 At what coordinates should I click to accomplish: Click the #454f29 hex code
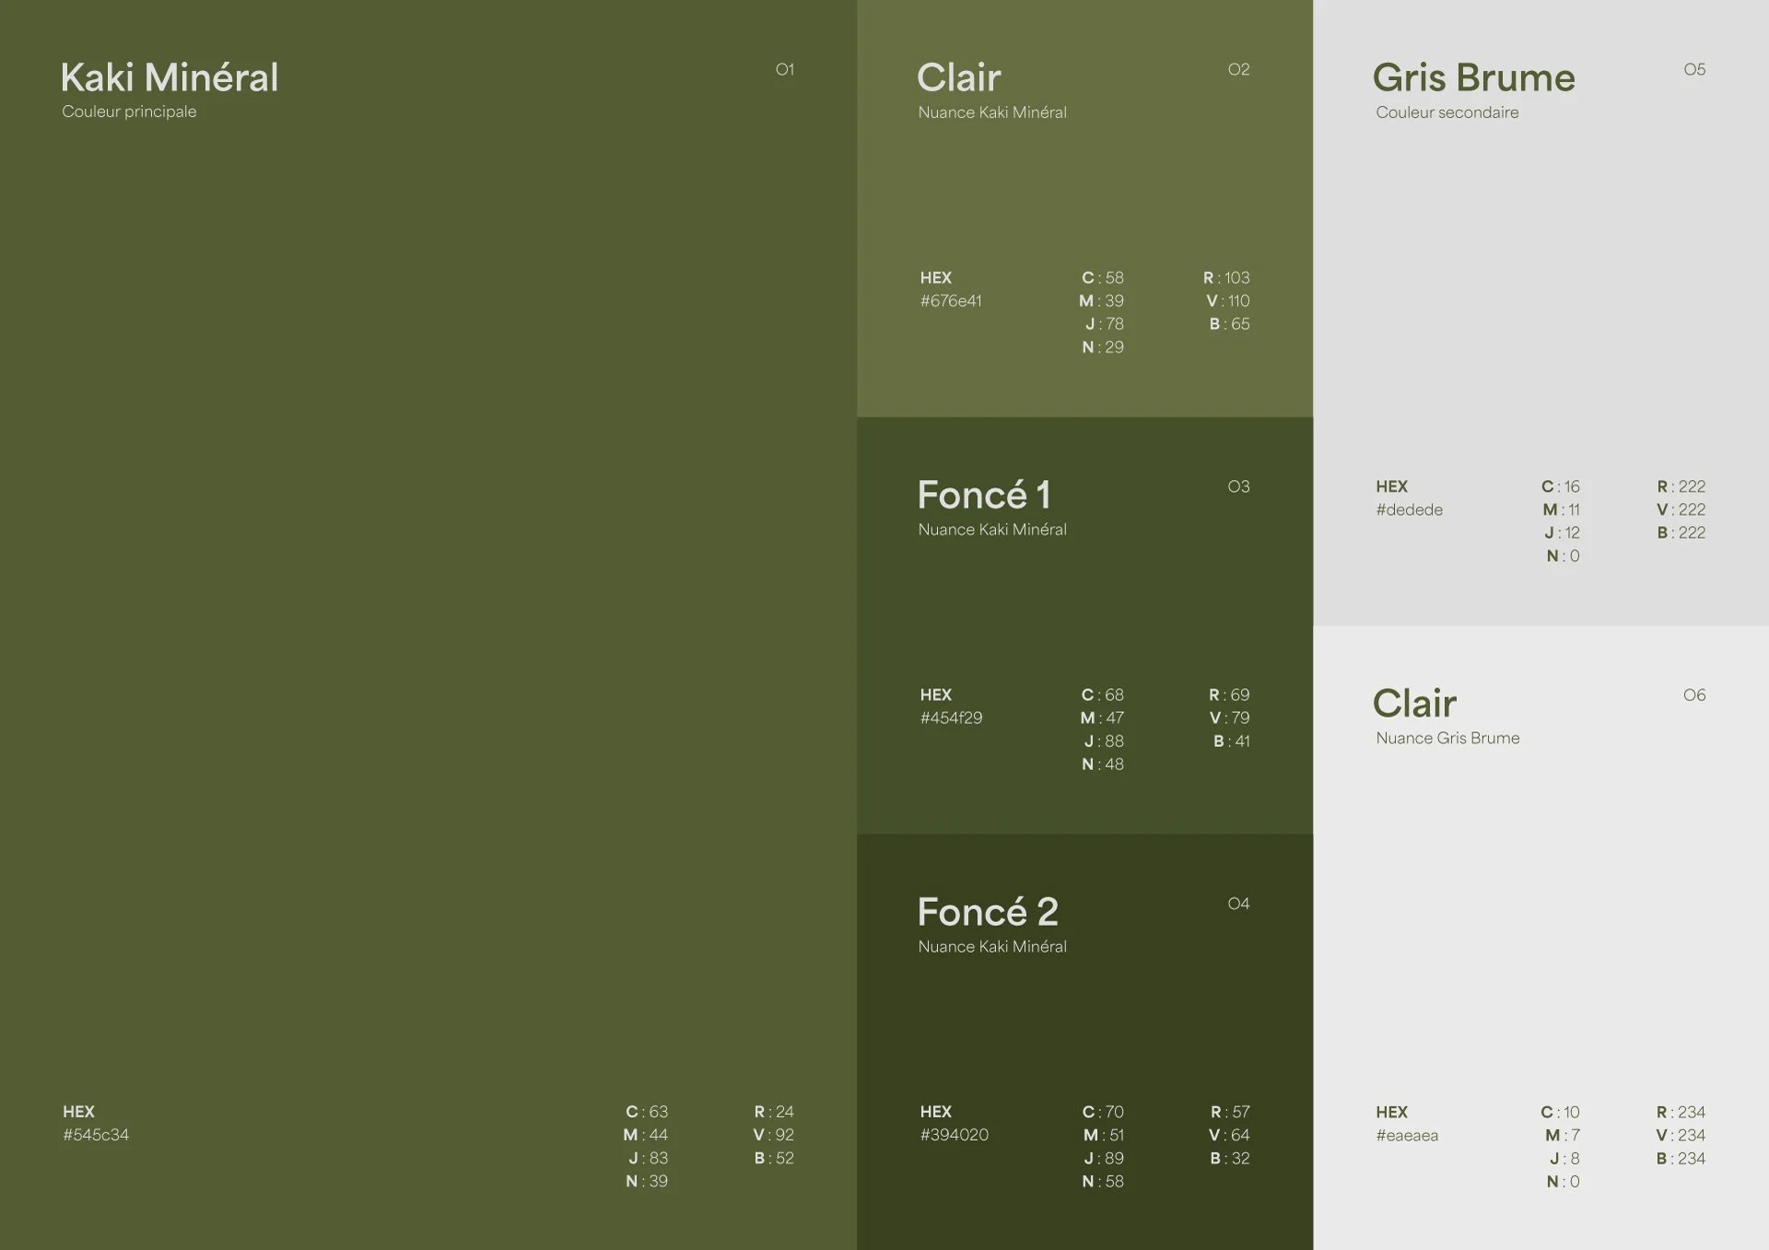coord(951,718)
